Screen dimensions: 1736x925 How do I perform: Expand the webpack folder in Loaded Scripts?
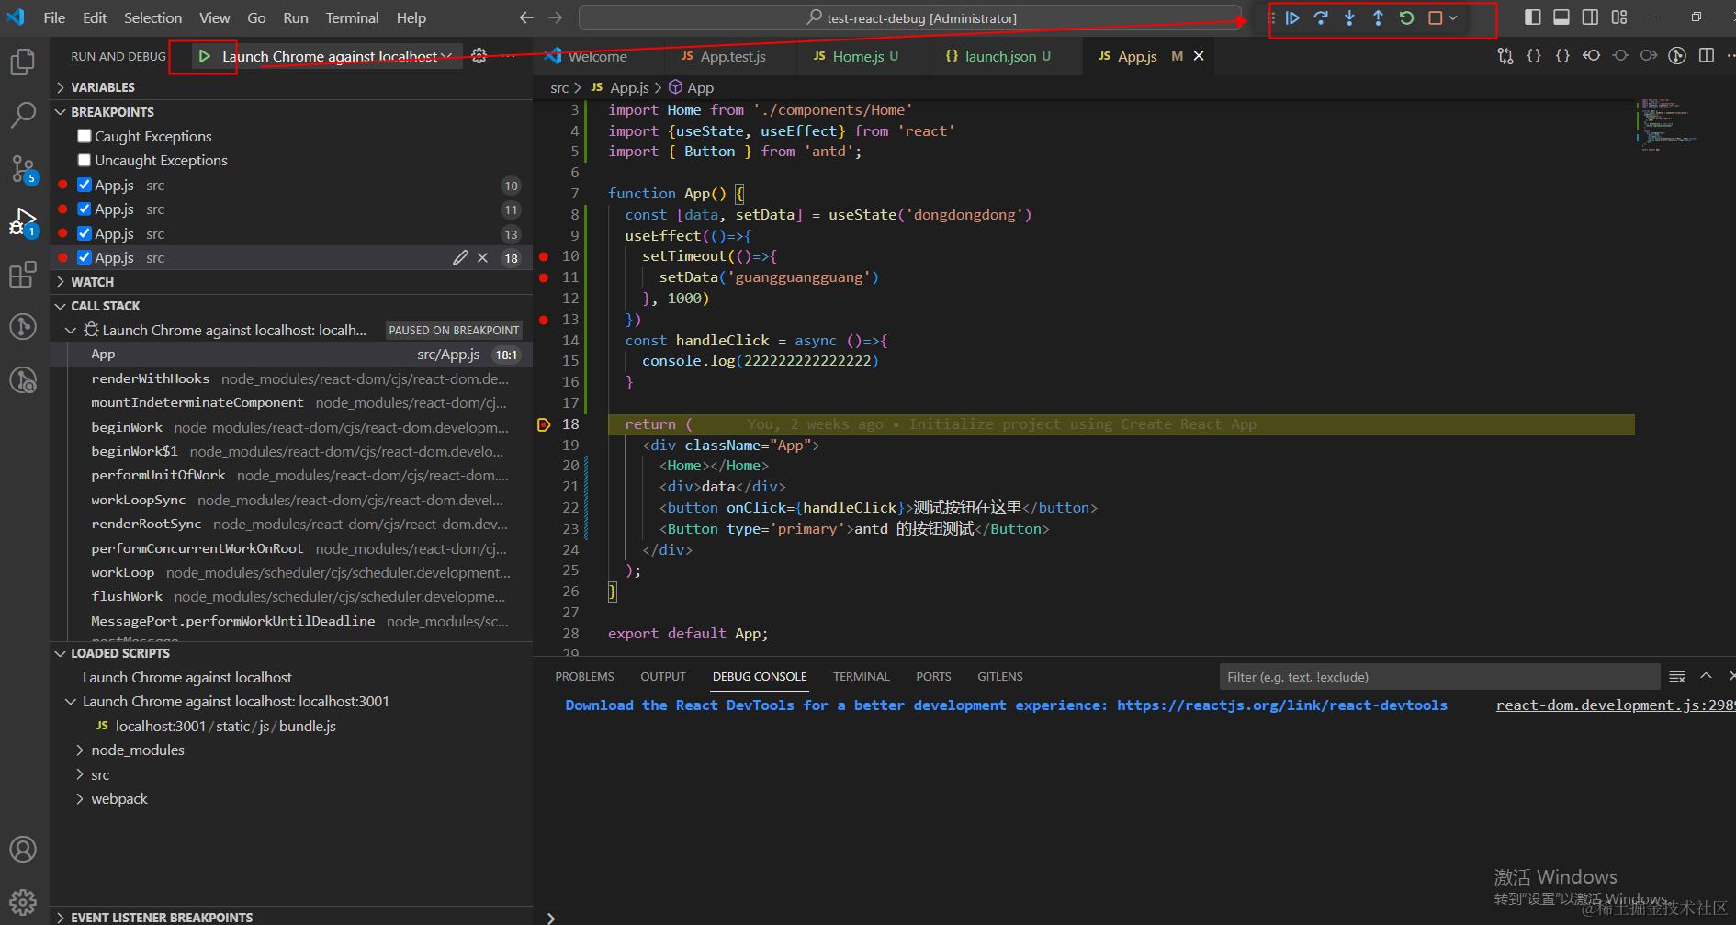coord(119,799)
